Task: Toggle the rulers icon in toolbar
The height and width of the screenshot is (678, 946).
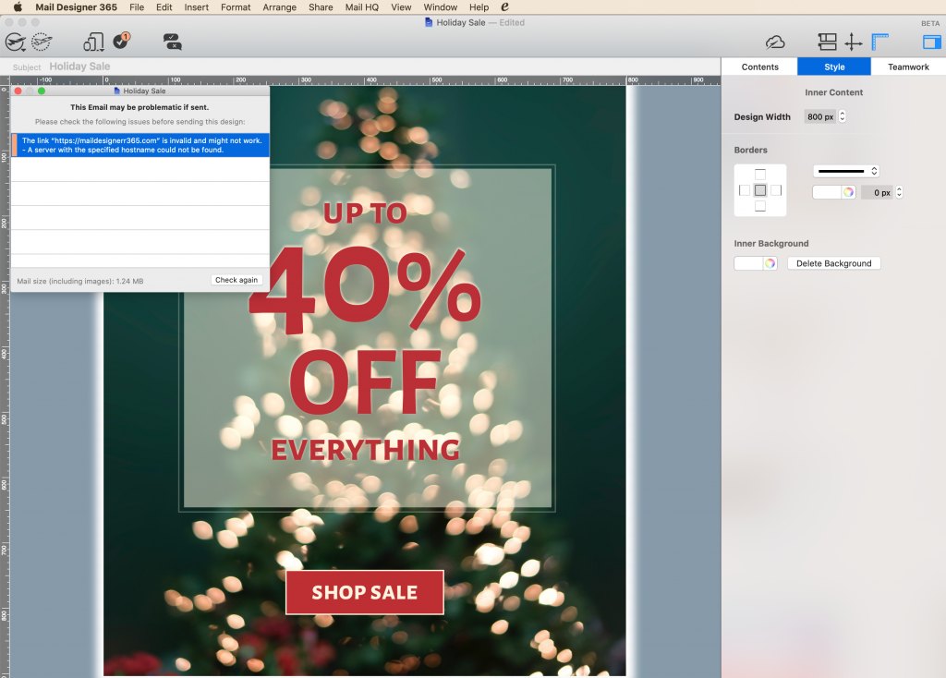Action: click(x=880, y=42)
